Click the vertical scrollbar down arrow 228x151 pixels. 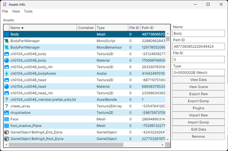tap(168, 139)
